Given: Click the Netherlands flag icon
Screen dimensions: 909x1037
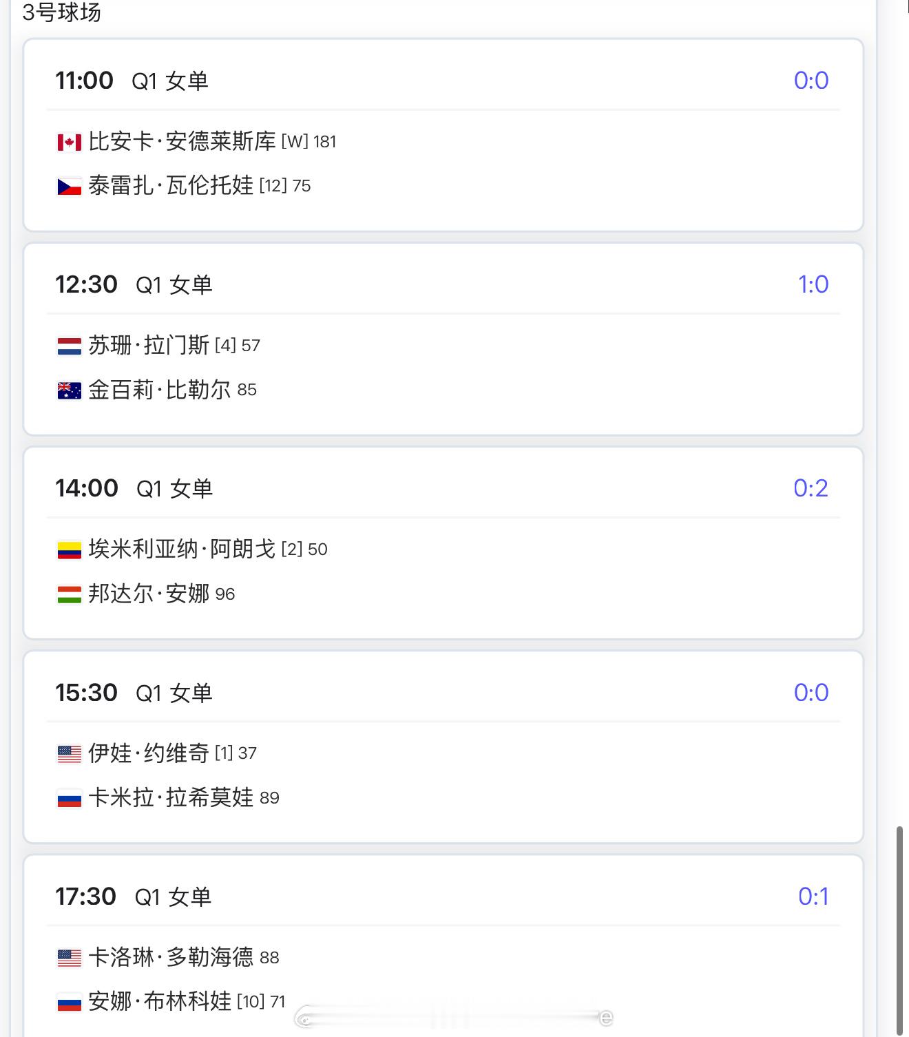Looking at the screenshot, I should pos(69,346).
